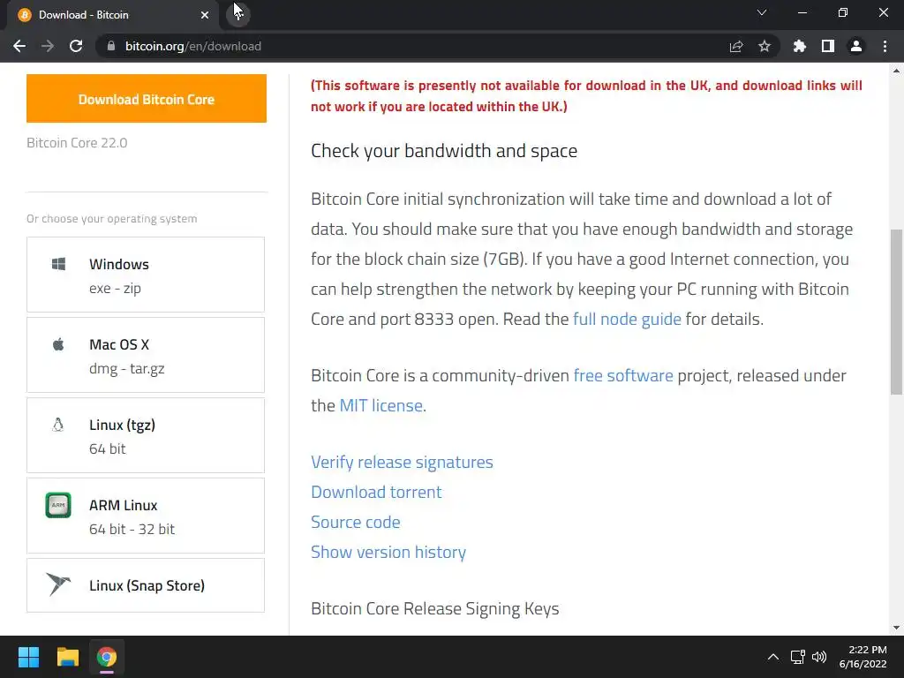Click the browser forward arrow

click(48, 46)
